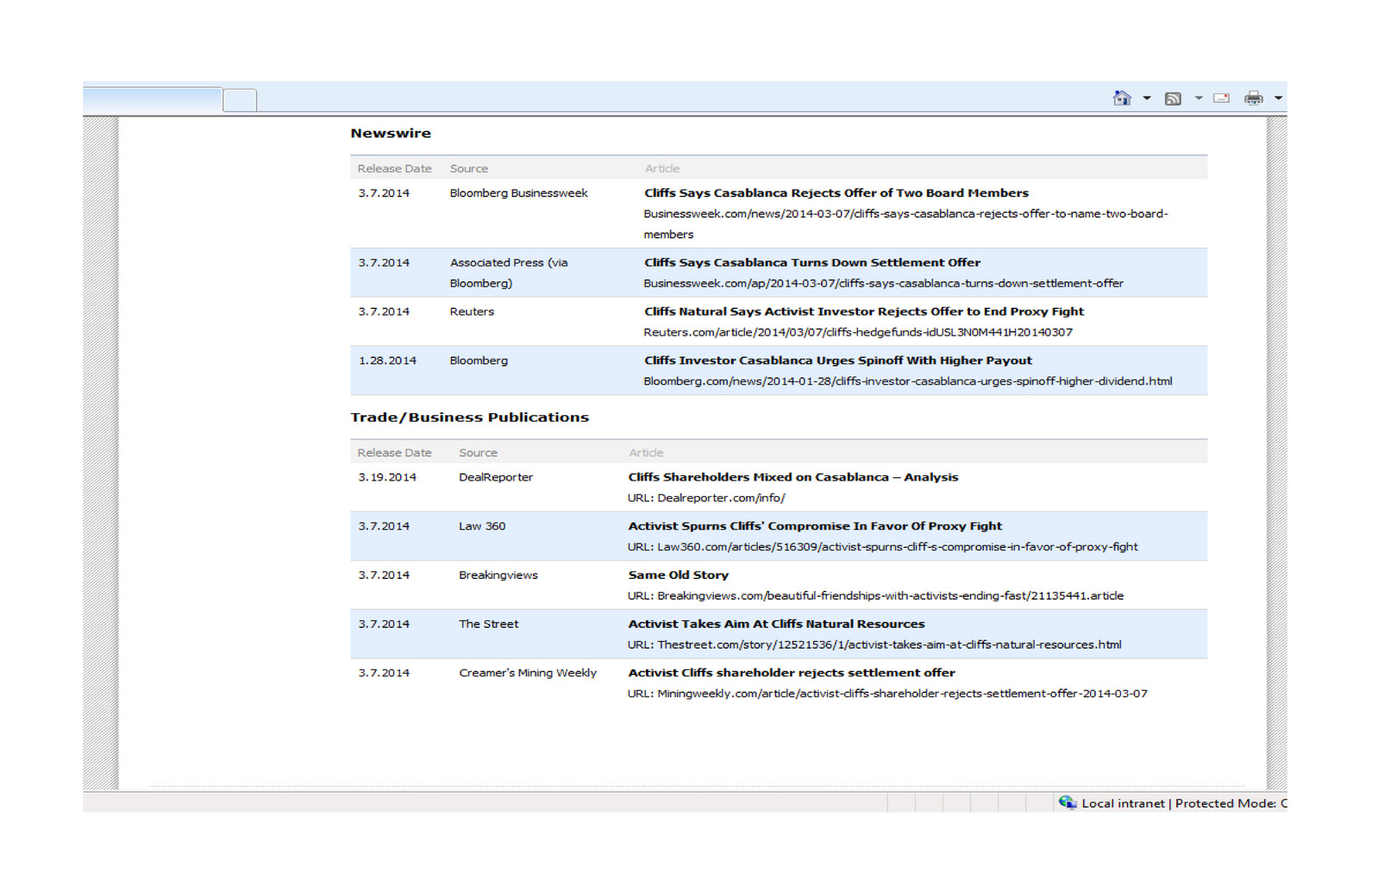
Task: Click the 'Local intranet | Protected Mode' status text
Action: (x=1184, y=803)
